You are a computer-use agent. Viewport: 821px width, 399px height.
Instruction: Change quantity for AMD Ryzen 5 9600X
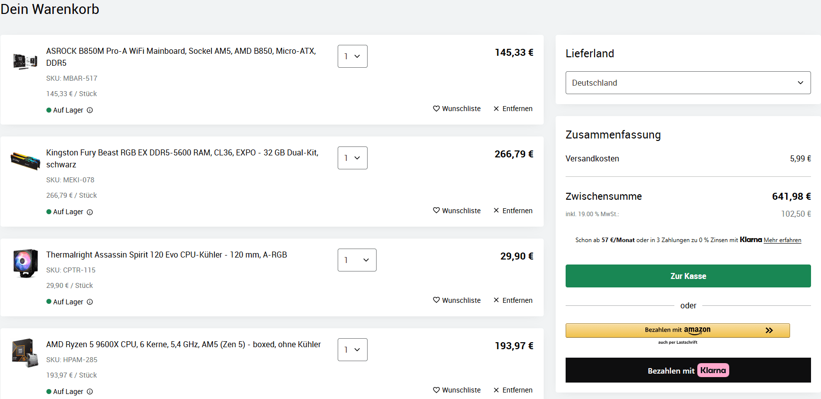point(352,350)
